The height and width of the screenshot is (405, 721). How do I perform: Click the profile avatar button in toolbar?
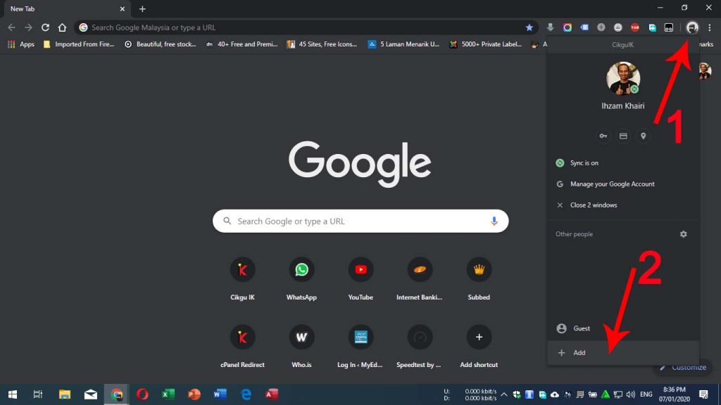(x=692, y=27)
